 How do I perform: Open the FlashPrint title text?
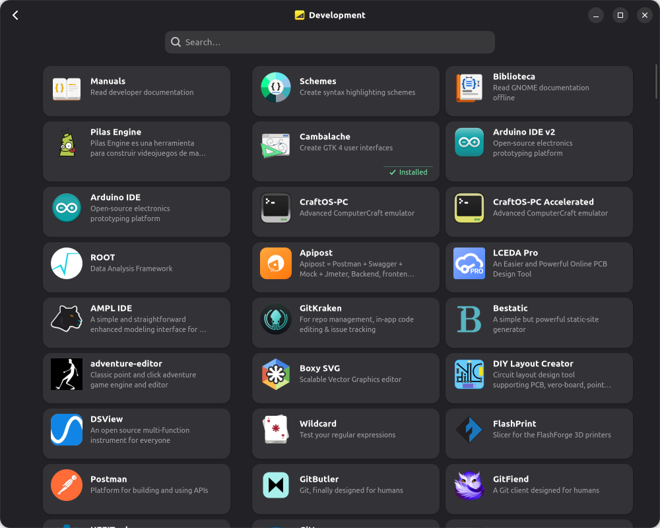(x=514, y=424)
